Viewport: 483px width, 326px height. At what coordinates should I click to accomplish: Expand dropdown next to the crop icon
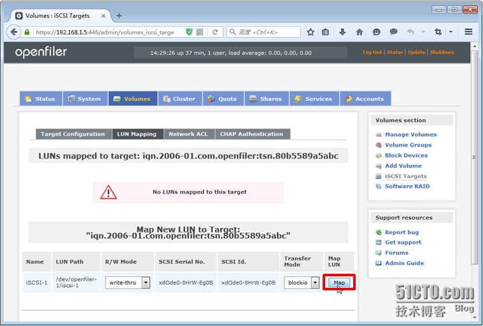pyautogui.click(x=451, y=32)
